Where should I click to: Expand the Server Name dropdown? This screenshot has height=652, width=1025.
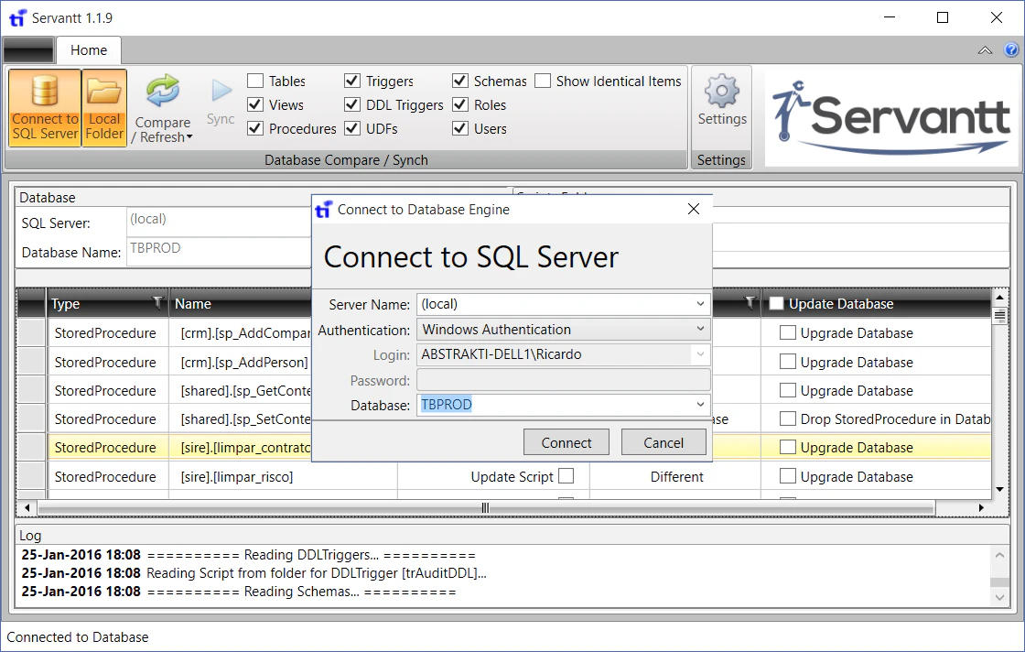click(700, 304)
